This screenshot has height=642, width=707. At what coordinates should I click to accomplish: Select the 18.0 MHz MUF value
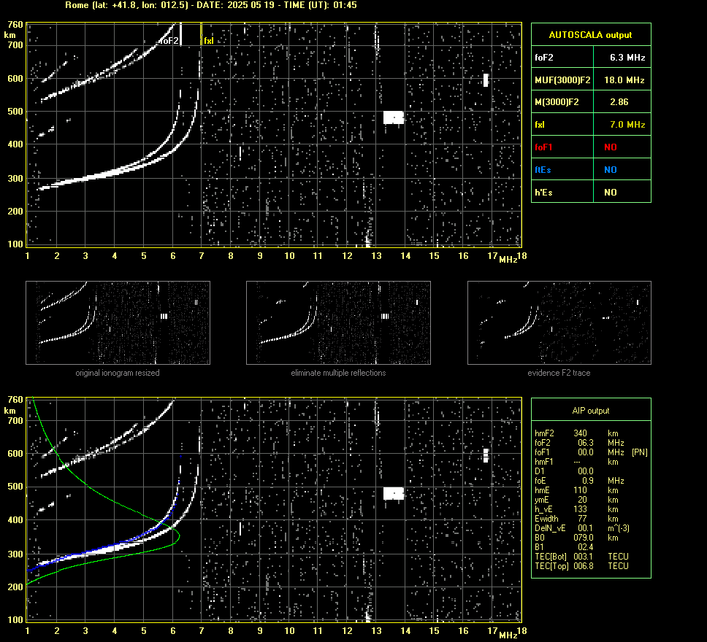(624, 80)
